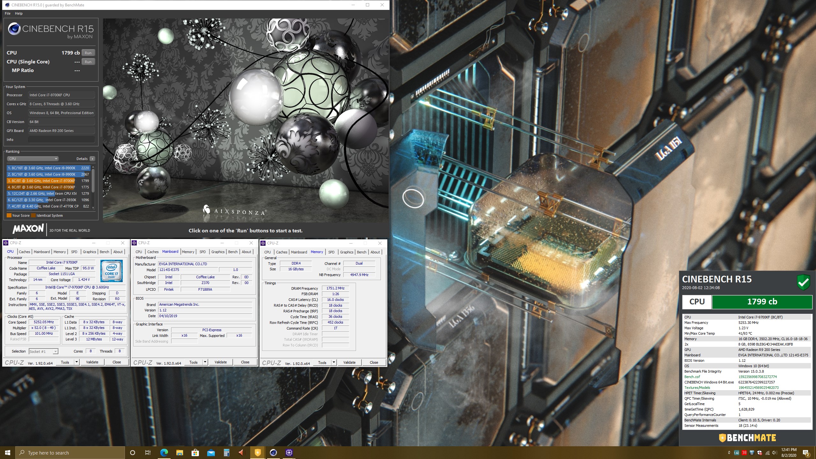Open the Socket #1 selection dropdown
Screen dimensions: 816x459
[43, 351]
